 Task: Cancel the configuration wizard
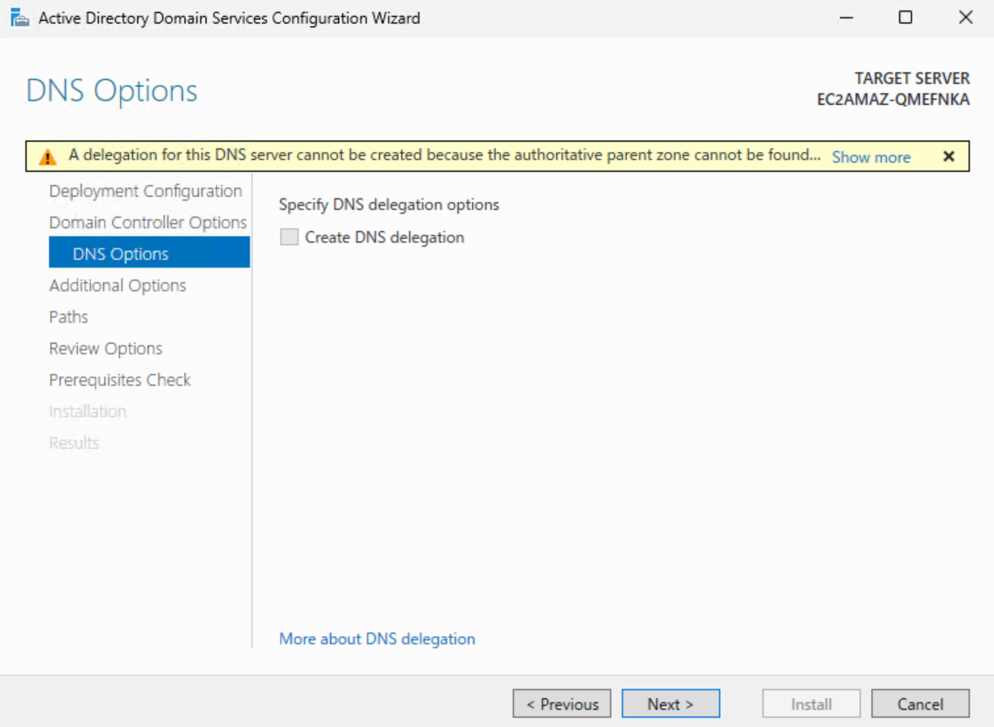pyautogui.click(x=920, y=704)
